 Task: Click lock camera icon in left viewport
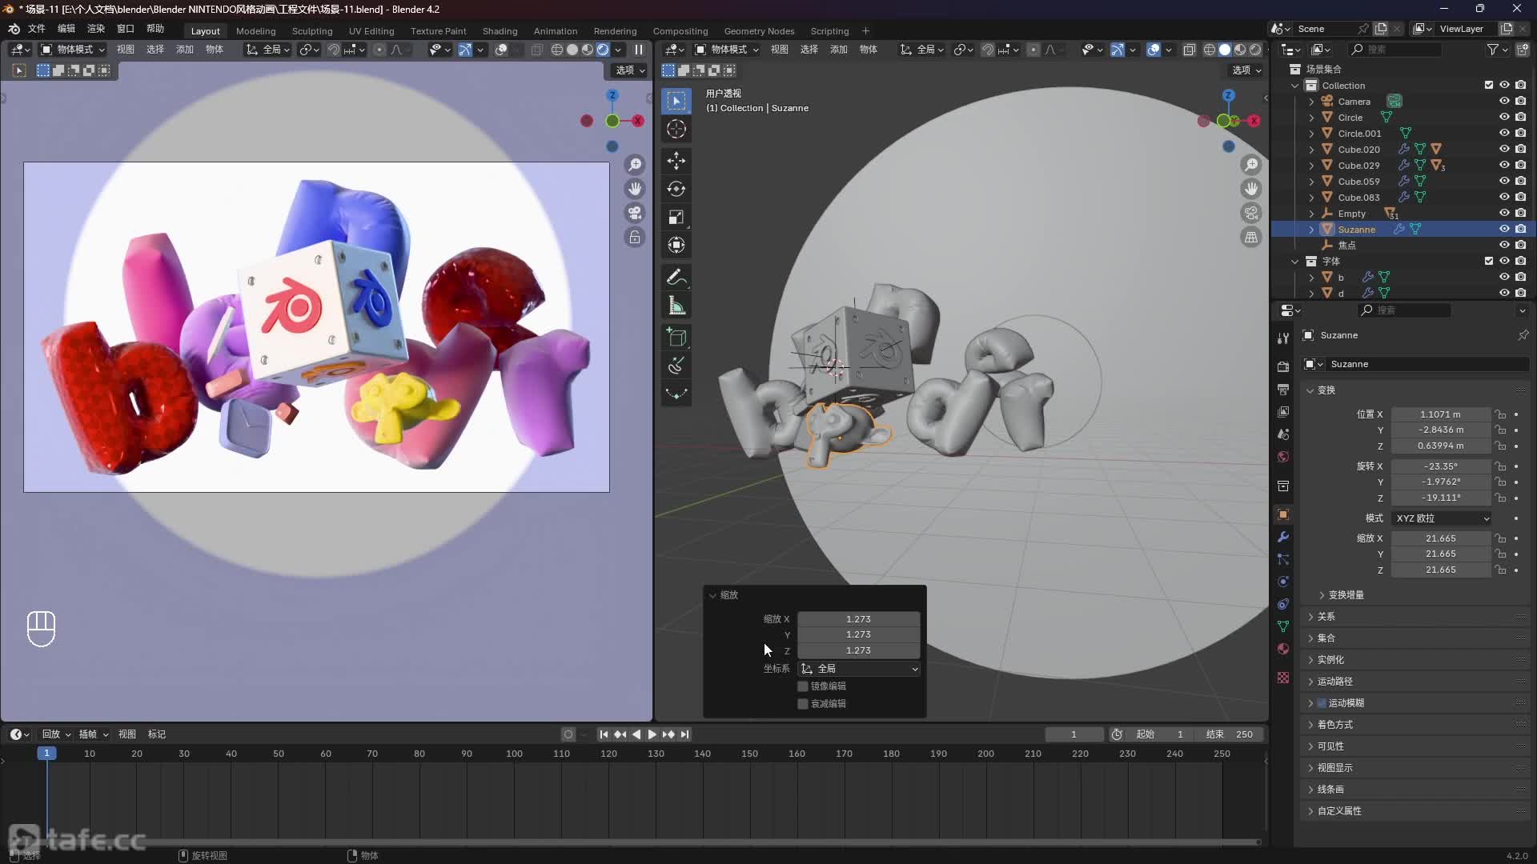(635, 238)
